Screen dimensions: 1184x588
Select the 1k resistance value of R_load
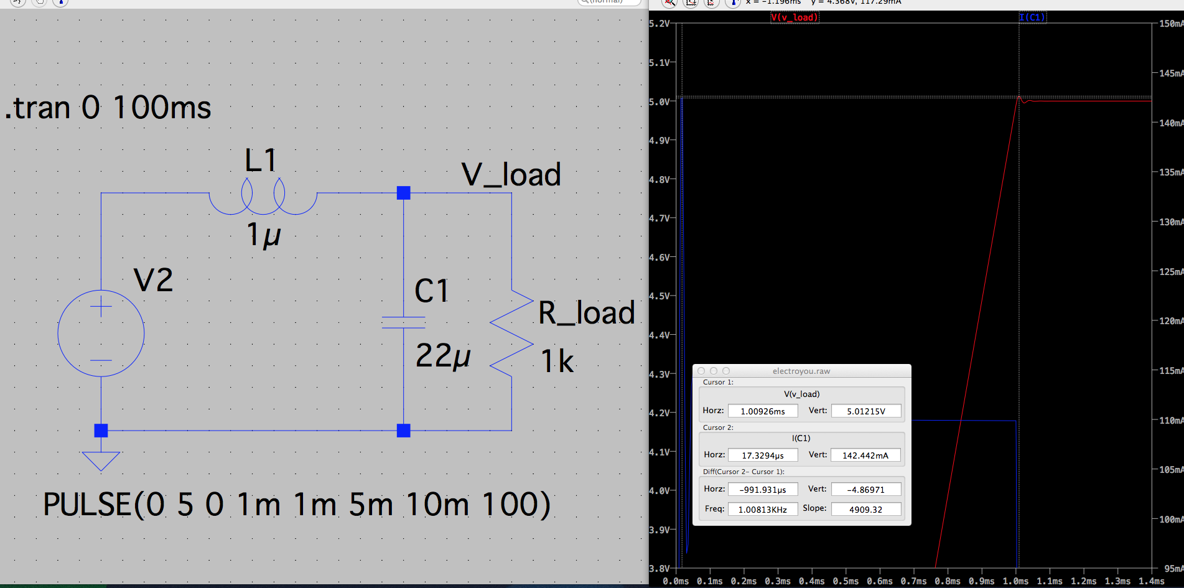click(557, 362)
